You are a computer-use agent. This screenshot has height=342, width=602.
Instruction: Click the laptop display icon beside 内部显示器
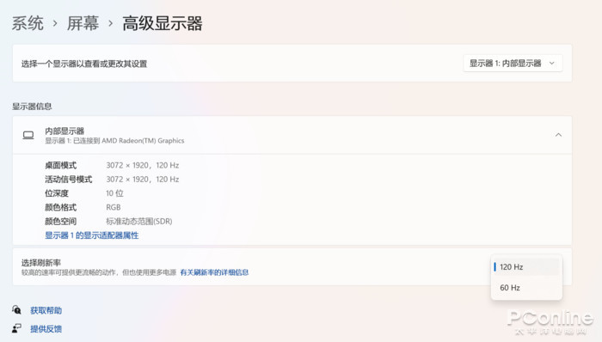coord(28,136)
